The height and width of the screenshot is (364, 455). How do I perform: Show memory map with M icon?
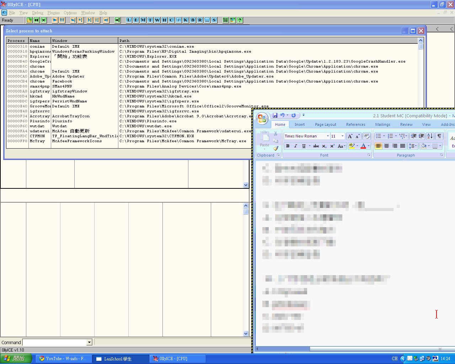click(x=143, y=20)
